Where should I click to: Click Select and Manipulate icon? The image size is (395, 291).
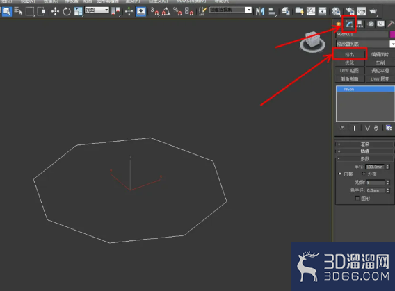(129, 11)
